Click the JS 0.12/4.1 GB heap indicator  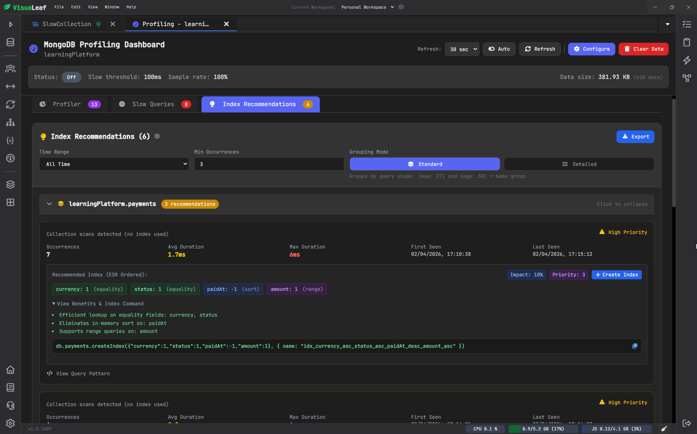616,429
